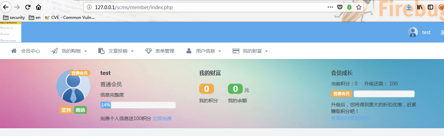Click the document icon beside 文章投稿

tap(101, 51)
